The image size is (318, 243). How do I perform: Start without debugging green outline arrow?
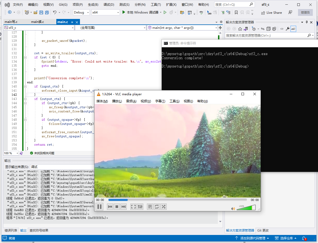tap(165, 12)
